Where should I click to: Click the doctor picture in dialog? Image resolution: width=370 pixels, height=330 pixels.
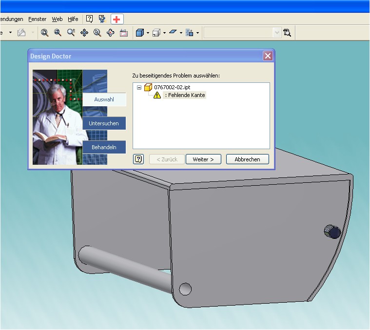point(58,117)
